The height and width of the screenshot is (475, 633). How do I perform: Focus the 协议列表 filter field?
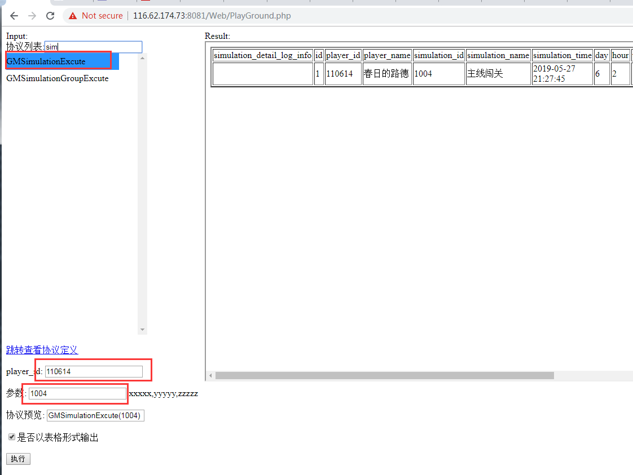(93, 47)
